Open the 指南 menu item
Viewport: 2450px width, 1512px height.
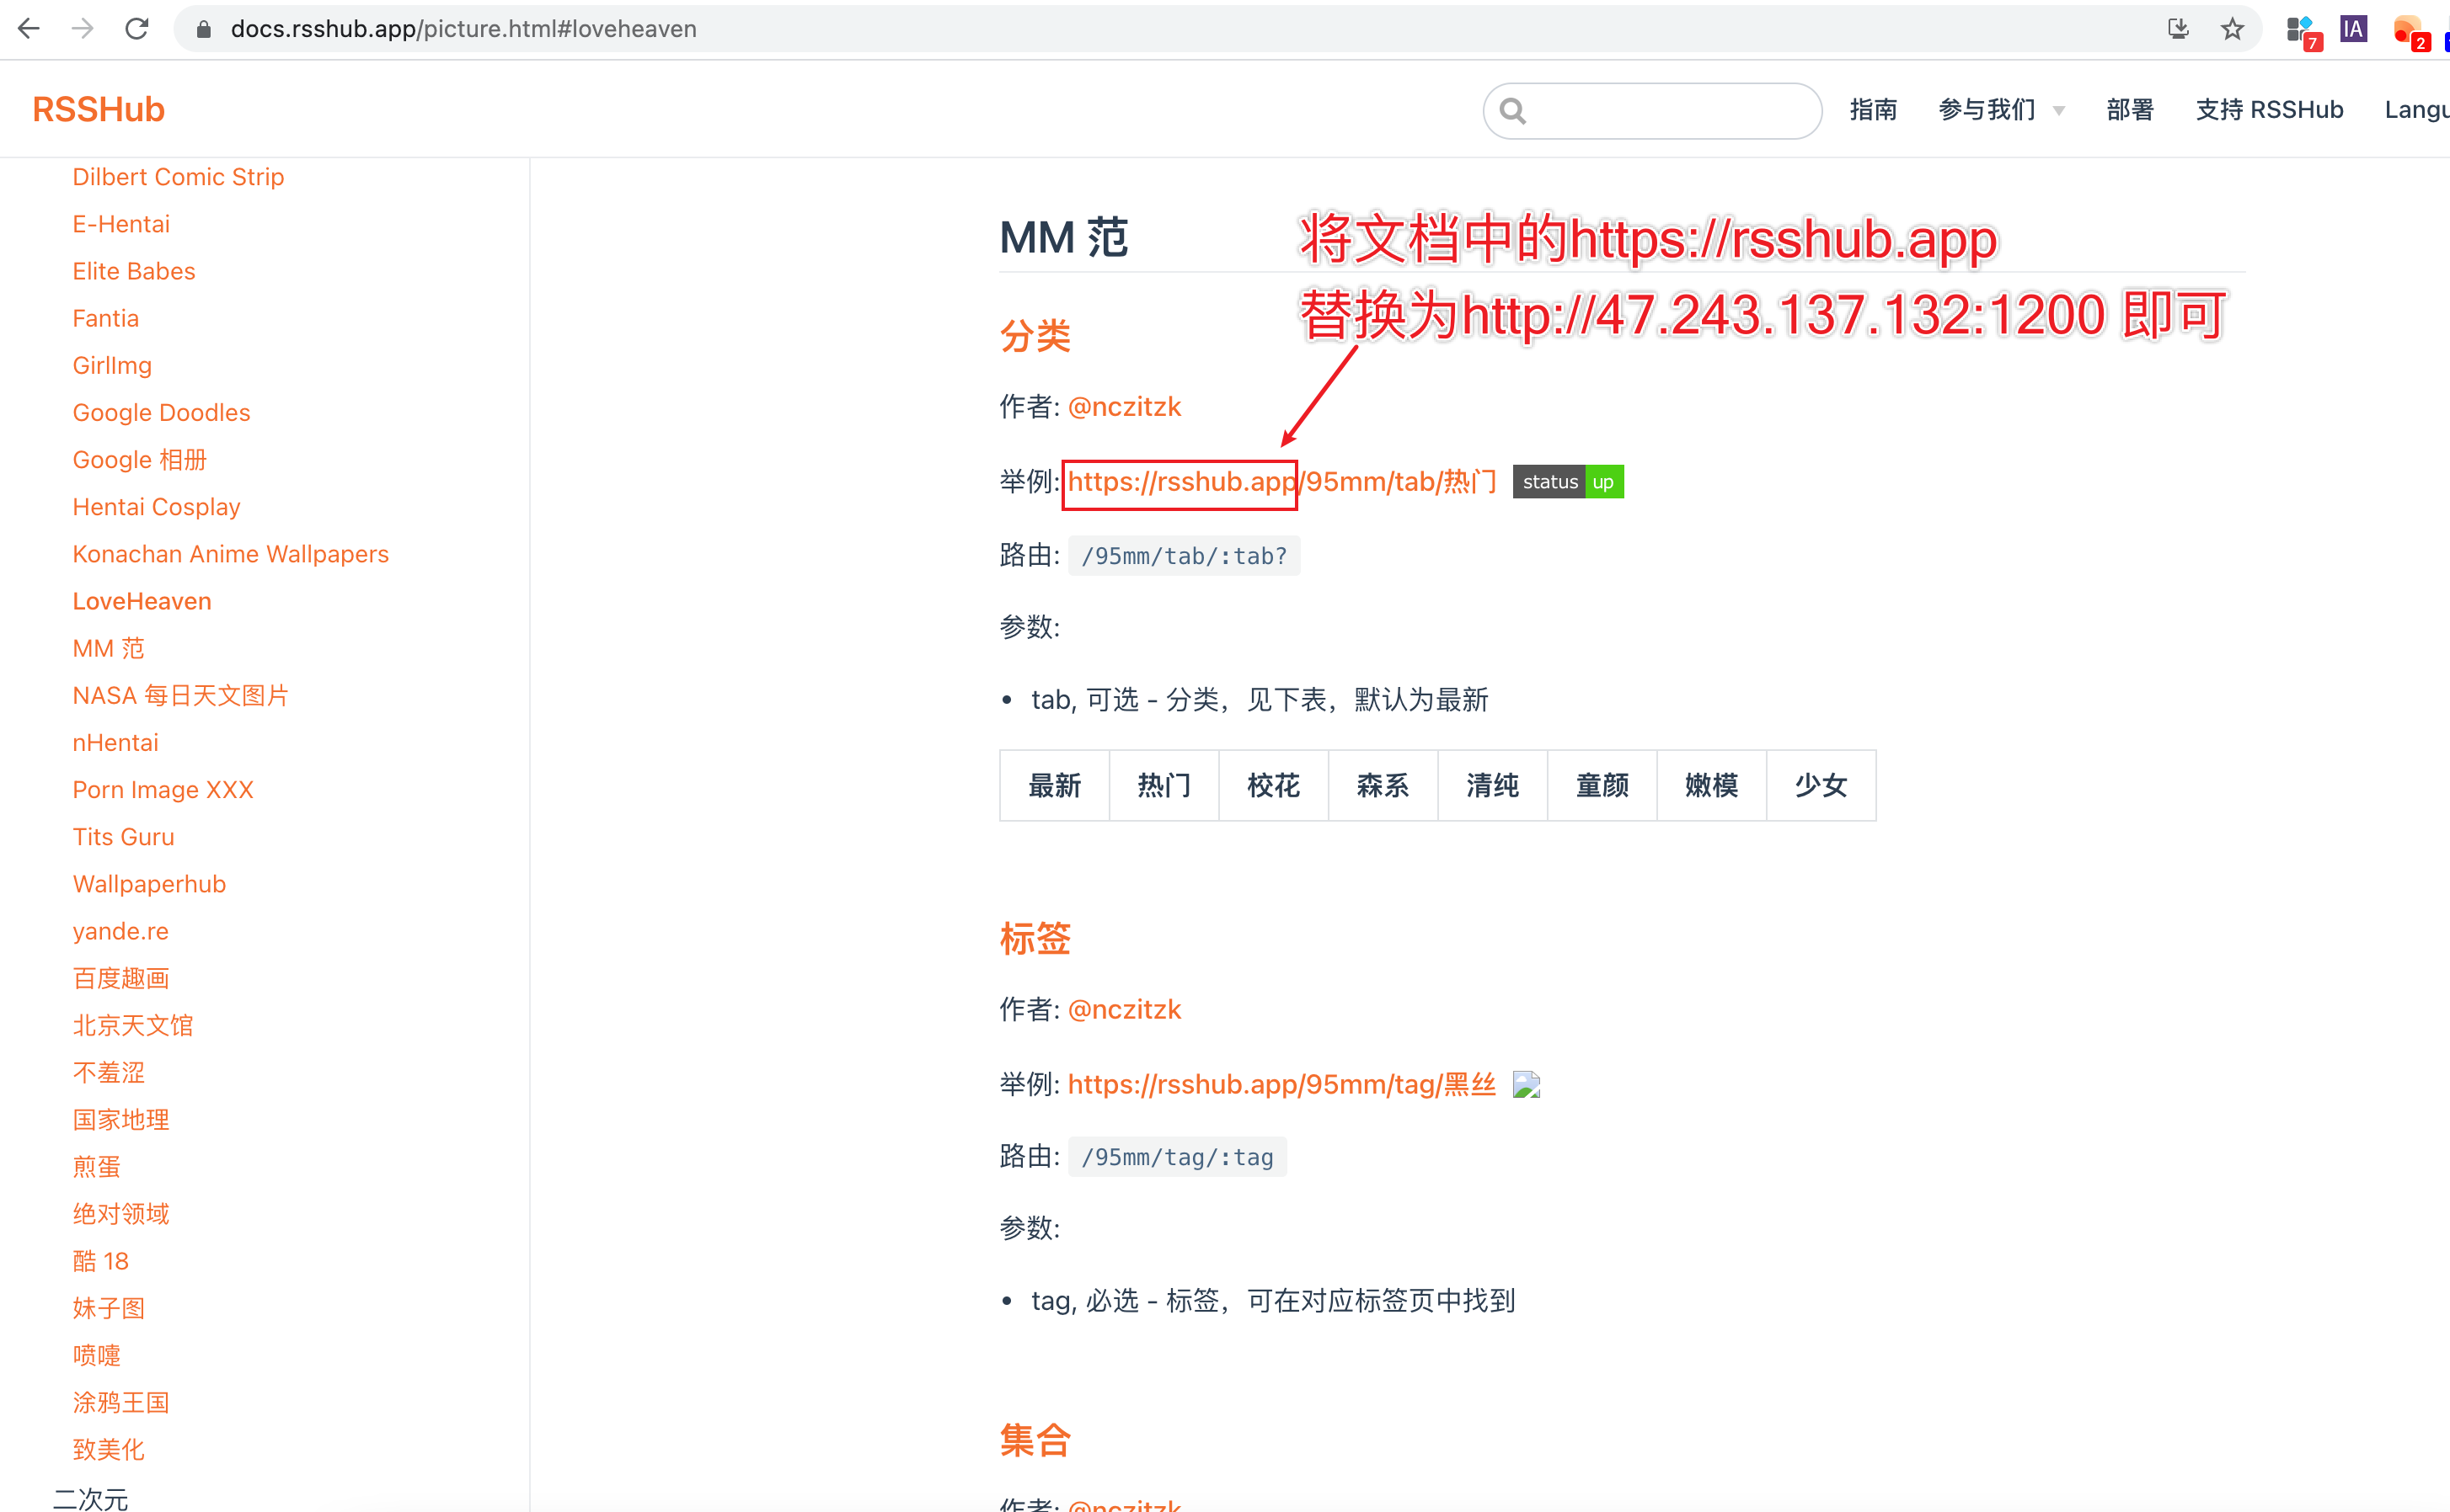pyautogui.click(x=1874, y=110)
